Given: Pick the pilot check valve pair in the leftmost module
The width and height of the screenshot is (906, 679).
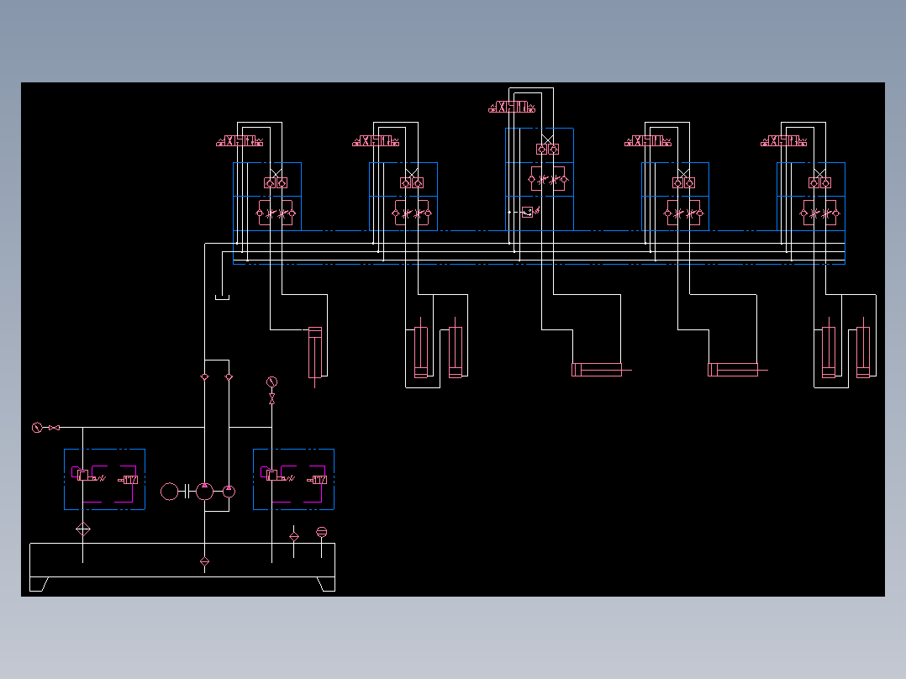Looking at the screenshot, I should [276, 182].
